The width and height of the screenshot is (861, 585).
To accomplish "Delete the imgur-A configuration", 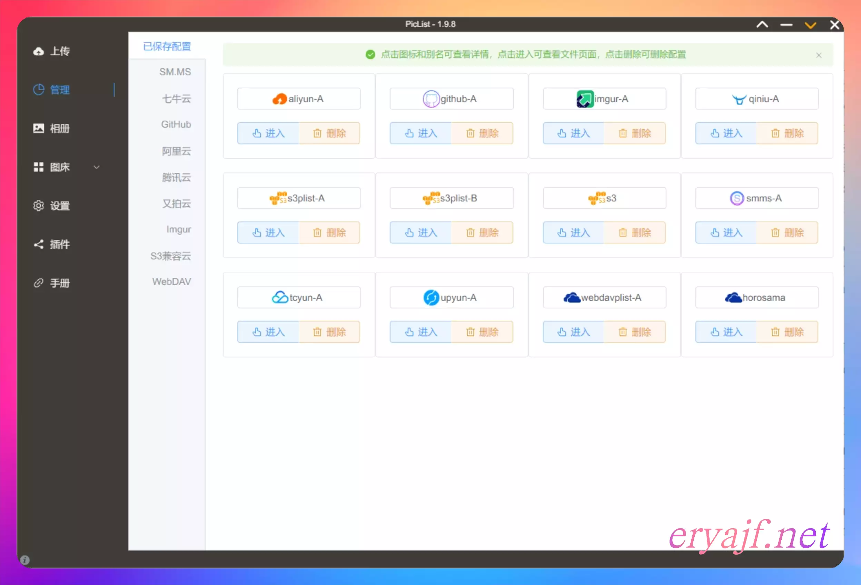I will 635,133.
